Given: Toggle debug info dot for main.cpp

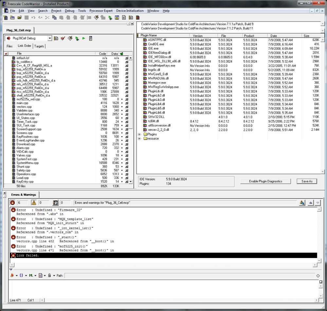Looking at the screenshot, I should (x=122, y=103).
